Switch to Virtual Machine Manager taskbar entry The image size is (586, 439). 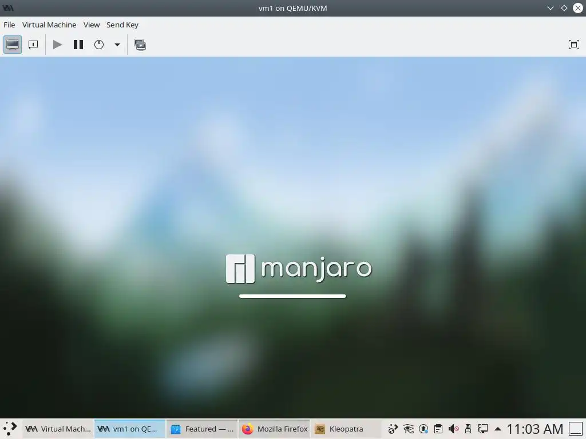[x=58, y=429]
